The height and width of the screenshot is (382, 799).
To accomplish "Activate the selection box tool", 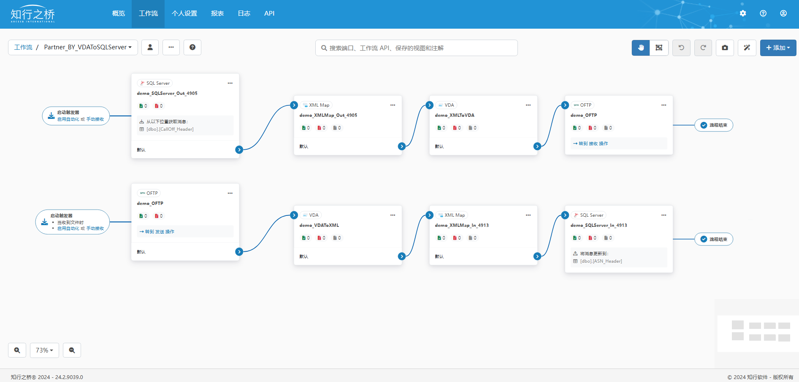I will pyautogui.click(x=659, y=48).
